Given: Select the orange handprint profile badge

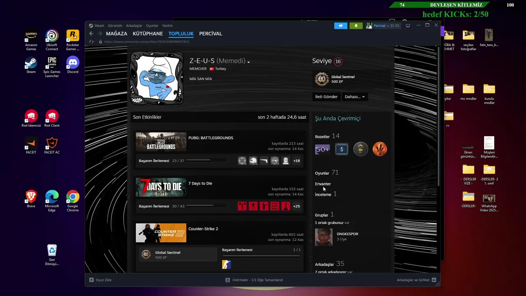Looking at the screenshot, I should (380, 149).
